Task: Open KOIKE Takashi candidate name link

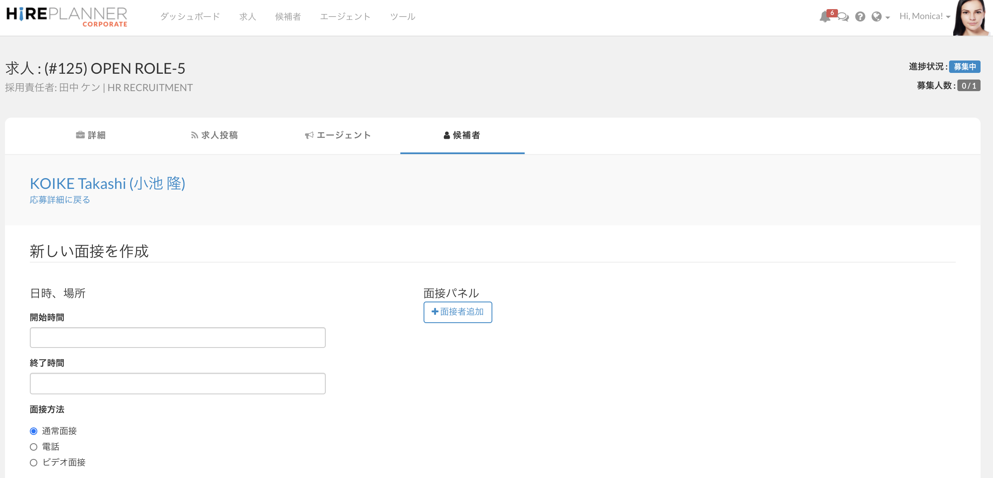Action: pyautogui.click(x=107, y=183)
